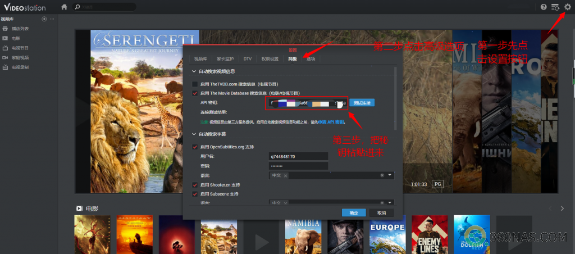Click the 测试连接 test connection button
The height and width of the screenshot is (254, 575).
click(x=362, y=103)
